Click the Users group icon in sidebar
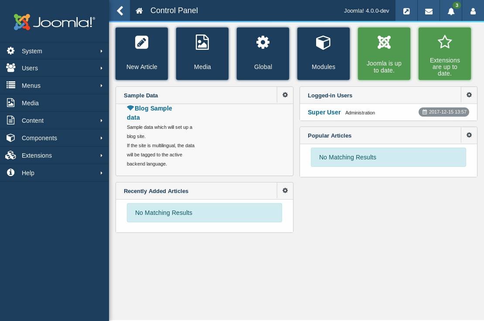484x321 pixels. pyautogui.click(x=11, y=68)
